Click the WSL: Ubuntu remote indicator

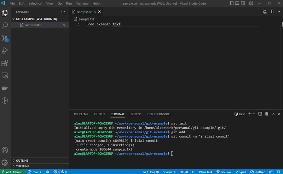[13, 172]
